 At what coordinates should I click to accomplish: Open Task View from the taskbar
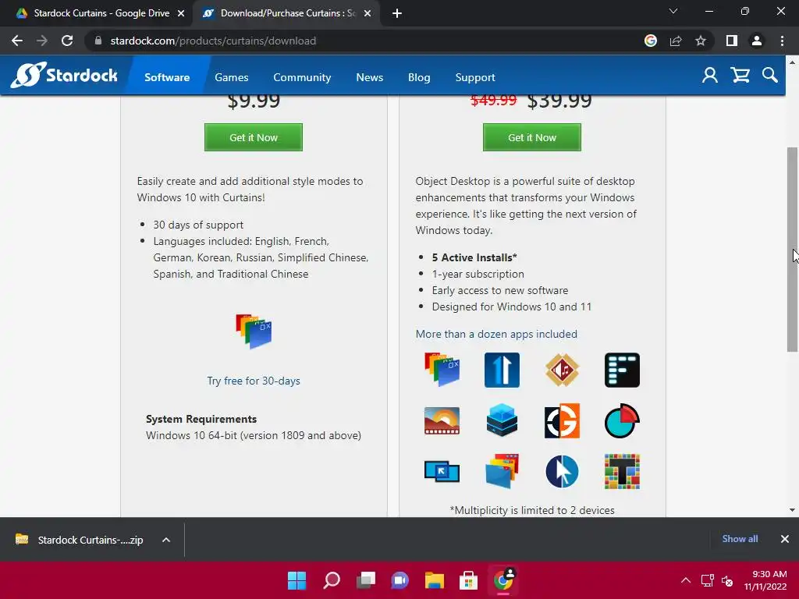[366, 580]
